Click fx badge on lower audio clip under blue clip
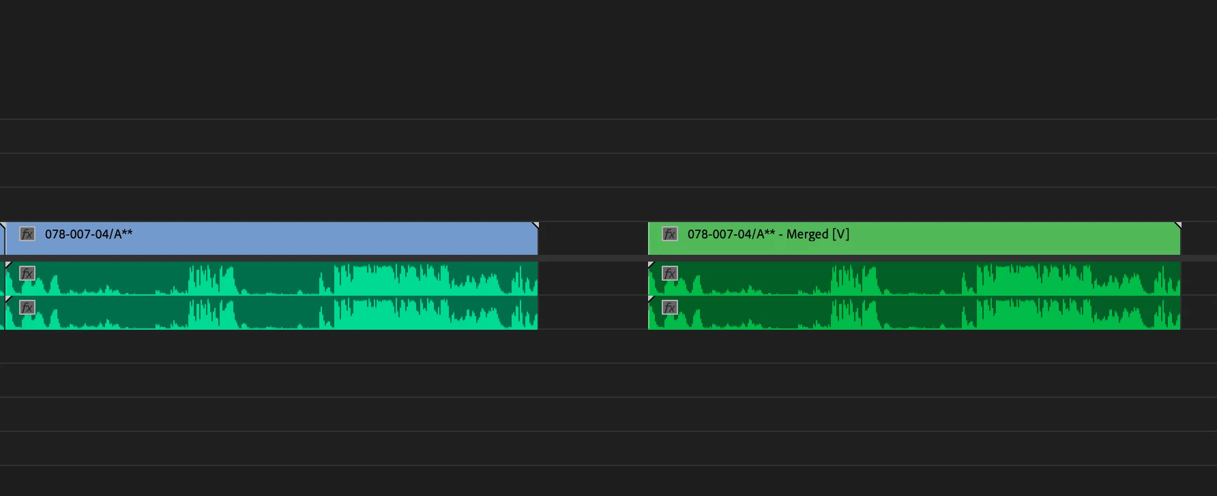 pyautogui.click(x=27, y=307)
